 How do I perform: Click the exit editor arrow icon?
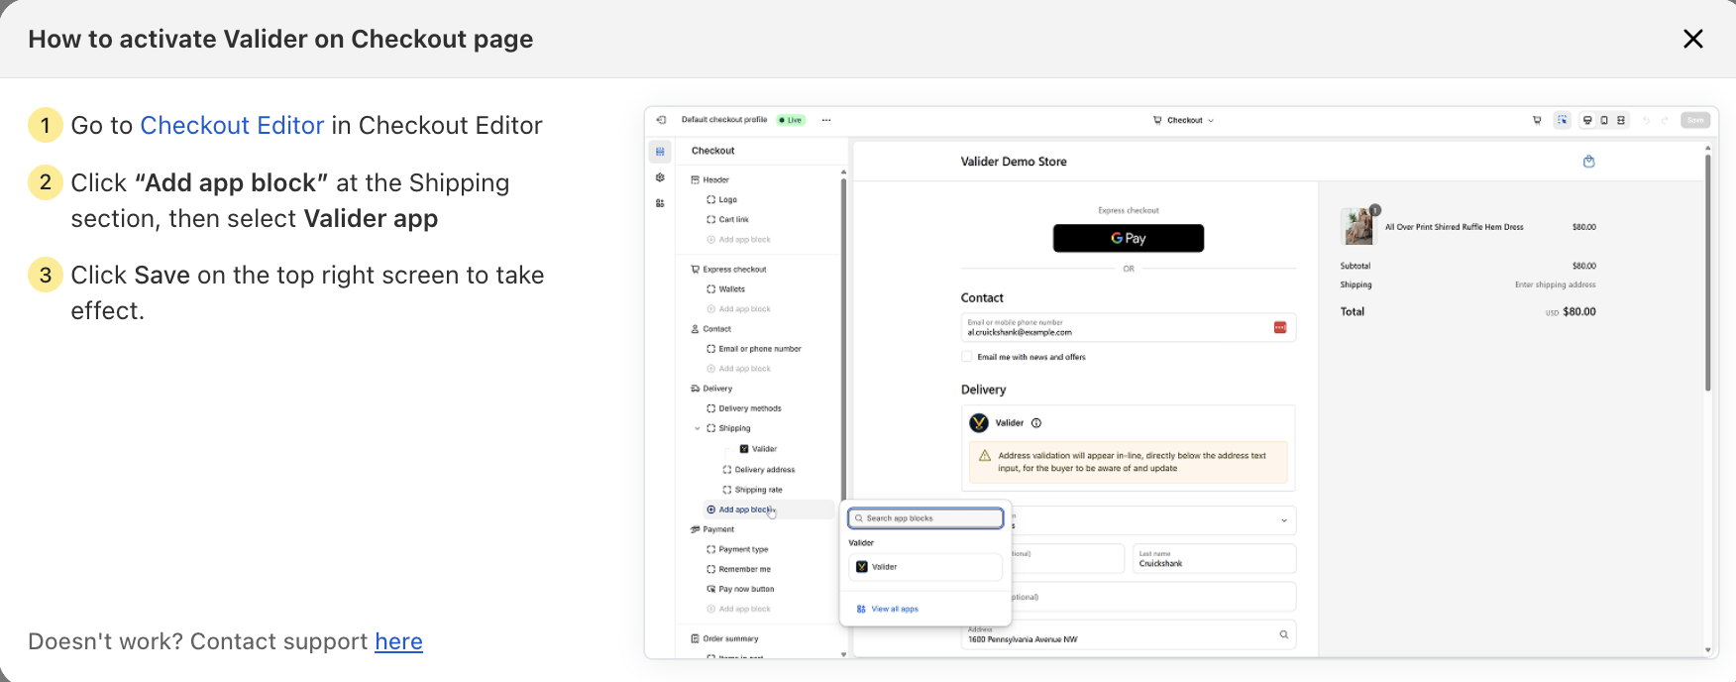pos(661,120)
